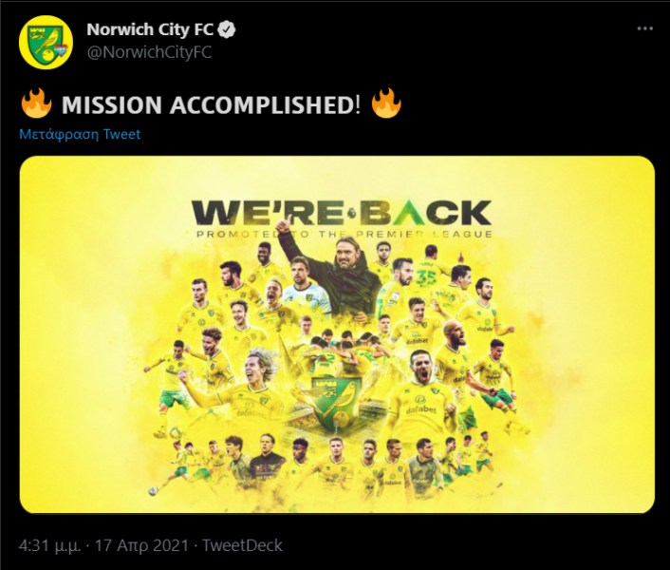
Task: Select the MISSION ACCOMPLISHED! tweet text
Action: click(x=211, y=105)
